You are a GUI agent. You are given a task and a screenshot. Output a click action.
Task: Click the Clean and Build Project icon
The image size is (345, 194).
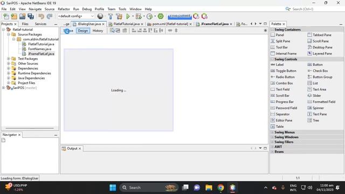tap(119, 16)
